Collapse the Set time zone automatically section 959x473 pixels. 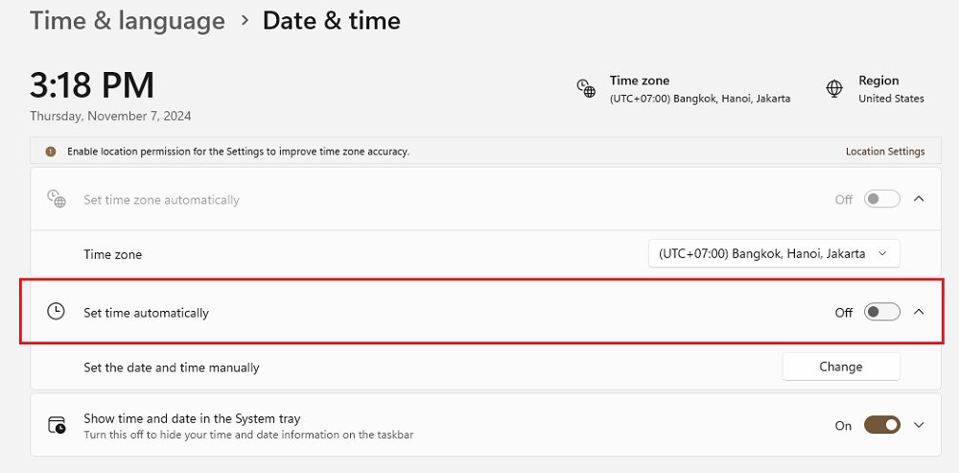tap(919, 199)
